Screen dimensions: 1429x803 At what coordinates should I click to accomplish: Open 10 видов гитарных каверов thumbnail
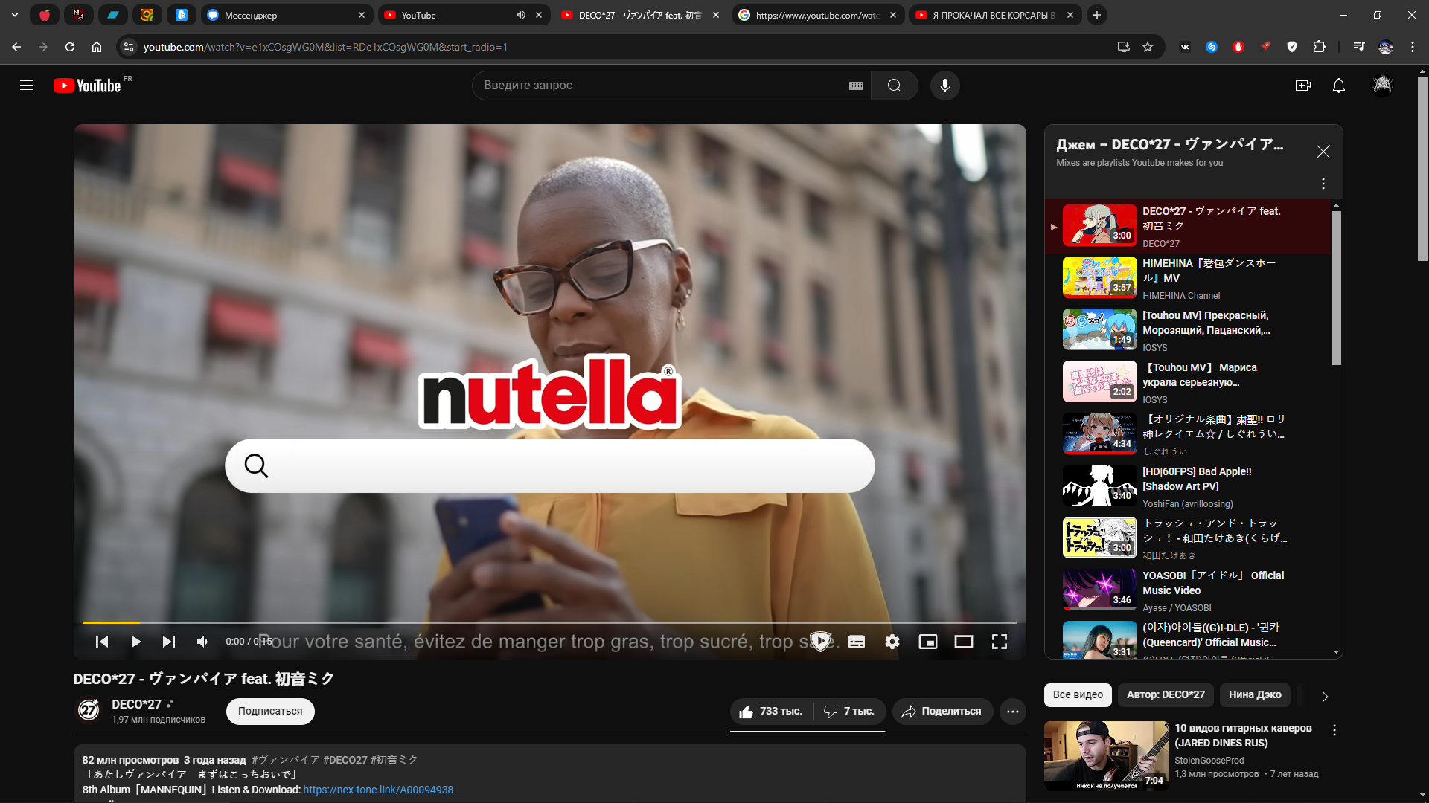1106,755
